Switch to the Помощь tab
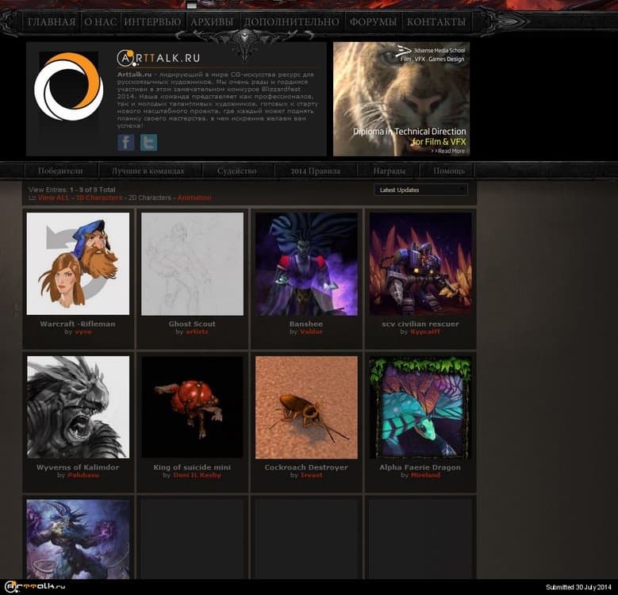Viewport: 618px width, 595px height. (x=449, y=171)
